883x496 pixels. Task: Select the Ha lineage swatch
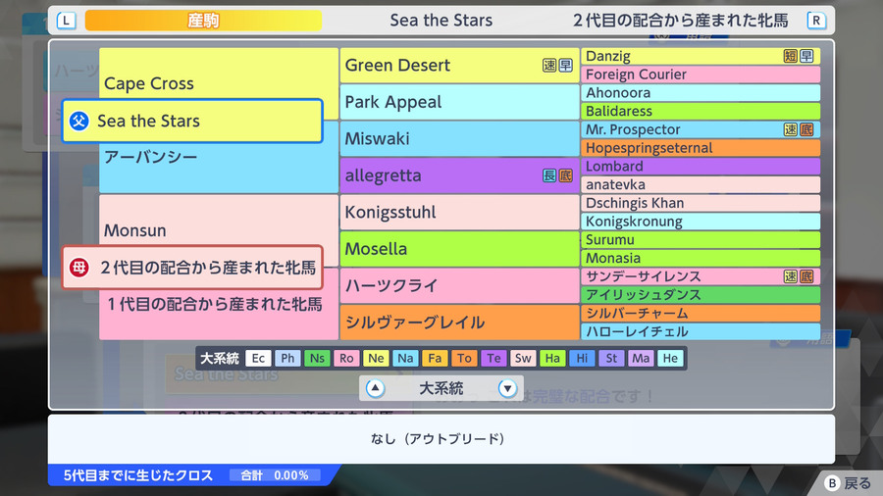(552, 358)
